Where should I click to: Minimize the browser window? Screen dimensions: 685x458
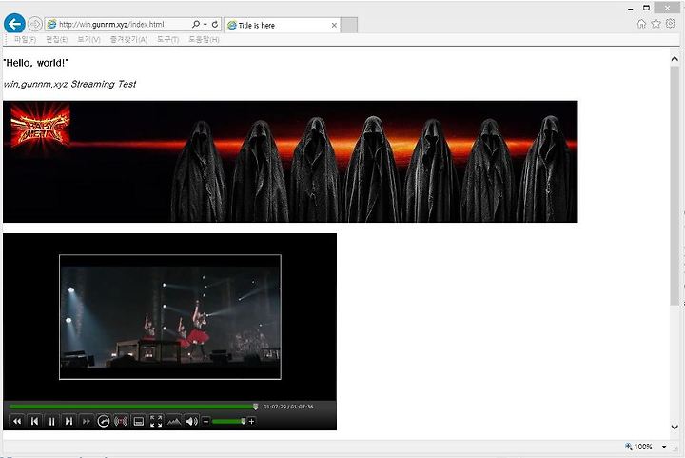631,9
